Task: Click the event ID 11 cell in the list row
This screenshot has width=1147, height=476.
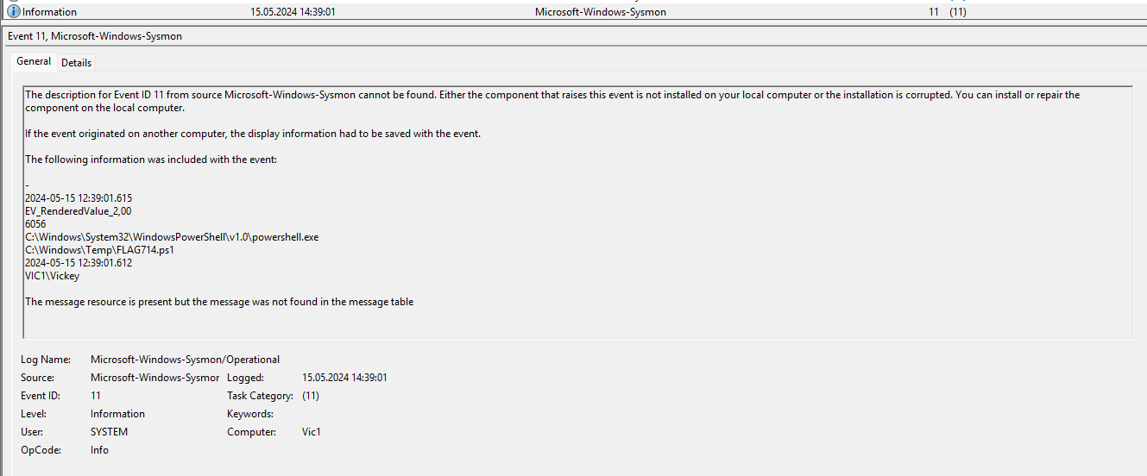Action: pyautogui.click(x=934, y=12)
